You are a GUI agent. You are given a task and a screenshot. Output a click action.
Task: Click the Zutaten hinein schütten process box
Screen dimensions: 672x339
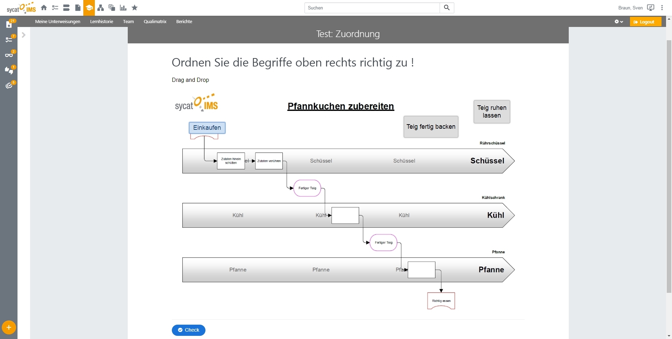pyautogui.click(x=231, y=161)
